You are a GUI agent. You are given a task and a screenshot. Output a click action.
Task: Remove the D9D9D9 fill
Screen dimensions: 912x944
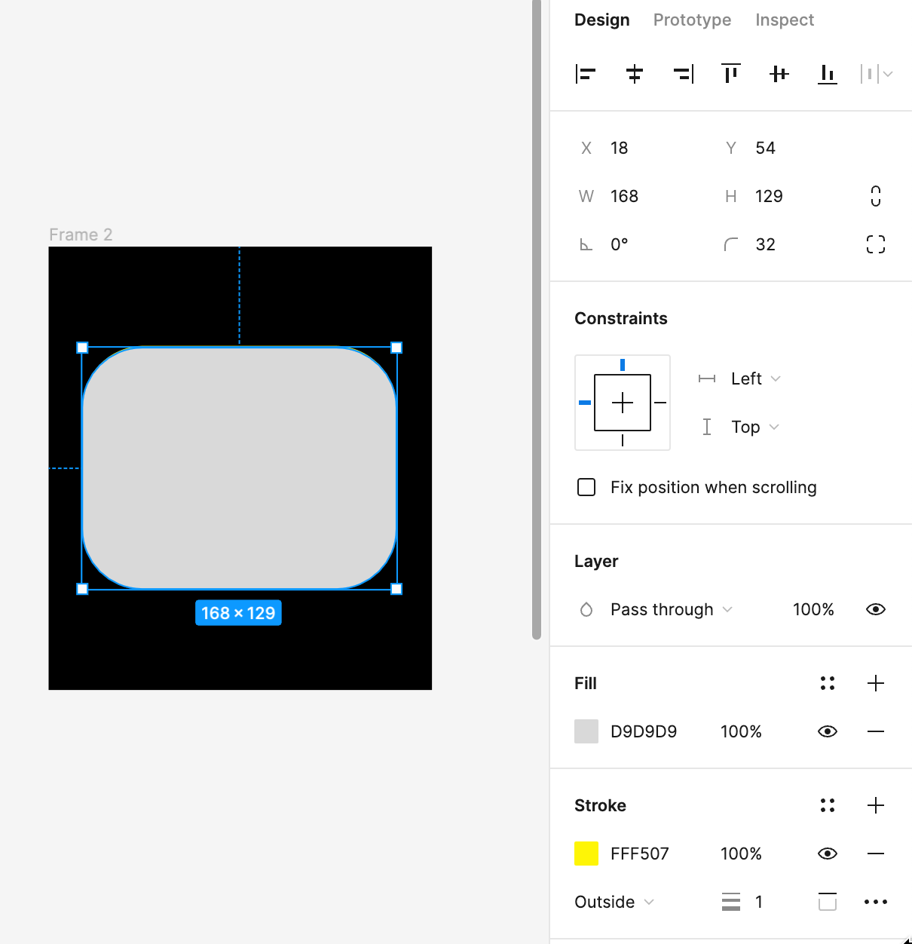[876, 731]
